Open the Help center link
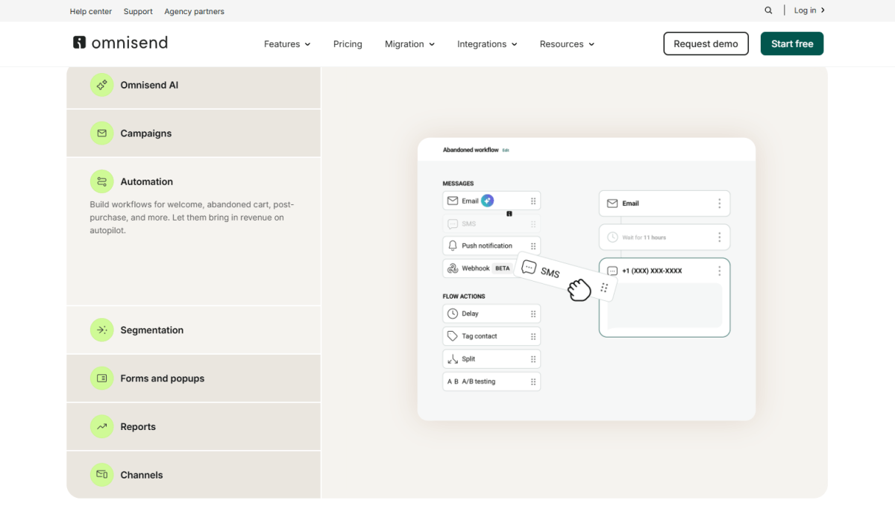The image size is (895, 506). click(91, 11)
